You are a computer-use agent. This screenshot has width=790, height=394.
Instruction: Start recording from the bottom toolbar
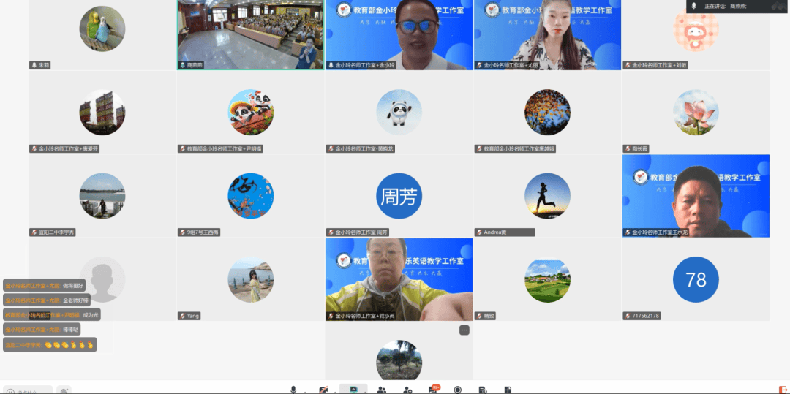(x=457, y=390)
